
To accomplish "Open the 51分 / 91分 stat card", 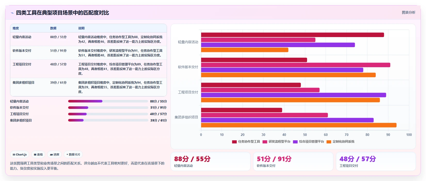I will point(293,161).
